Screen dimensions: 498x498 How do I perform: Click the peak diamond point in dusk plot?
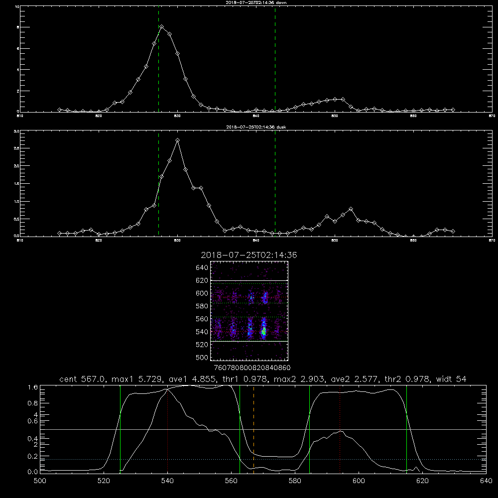(178, 140)
